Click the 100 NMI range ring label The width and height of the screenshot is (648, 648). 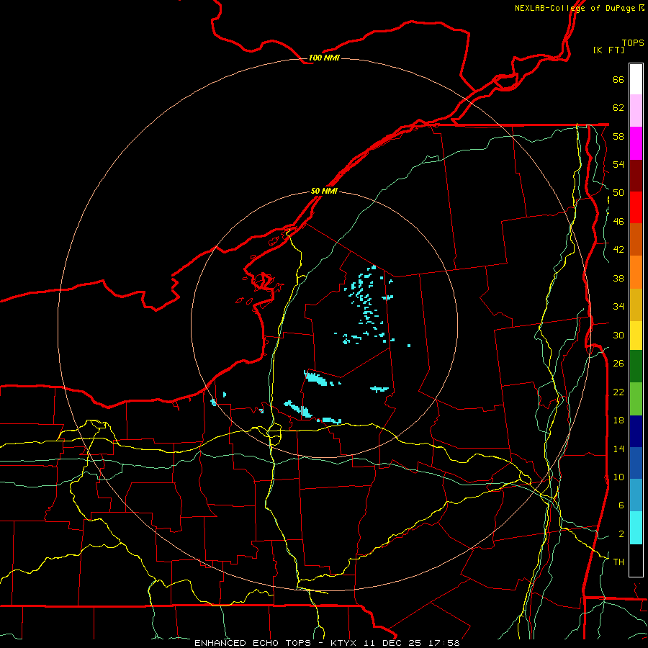(x=324, y=58)
